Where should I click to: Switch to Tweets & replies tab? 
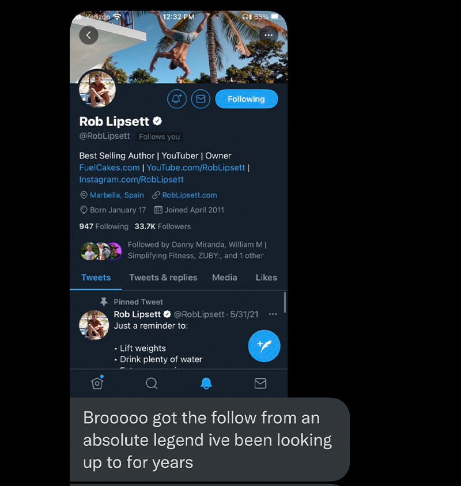[163, 278]
